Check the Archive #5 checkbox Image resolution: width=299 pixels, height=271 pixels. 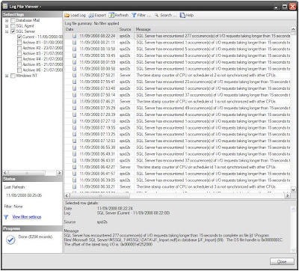click(x=19, y=64)
